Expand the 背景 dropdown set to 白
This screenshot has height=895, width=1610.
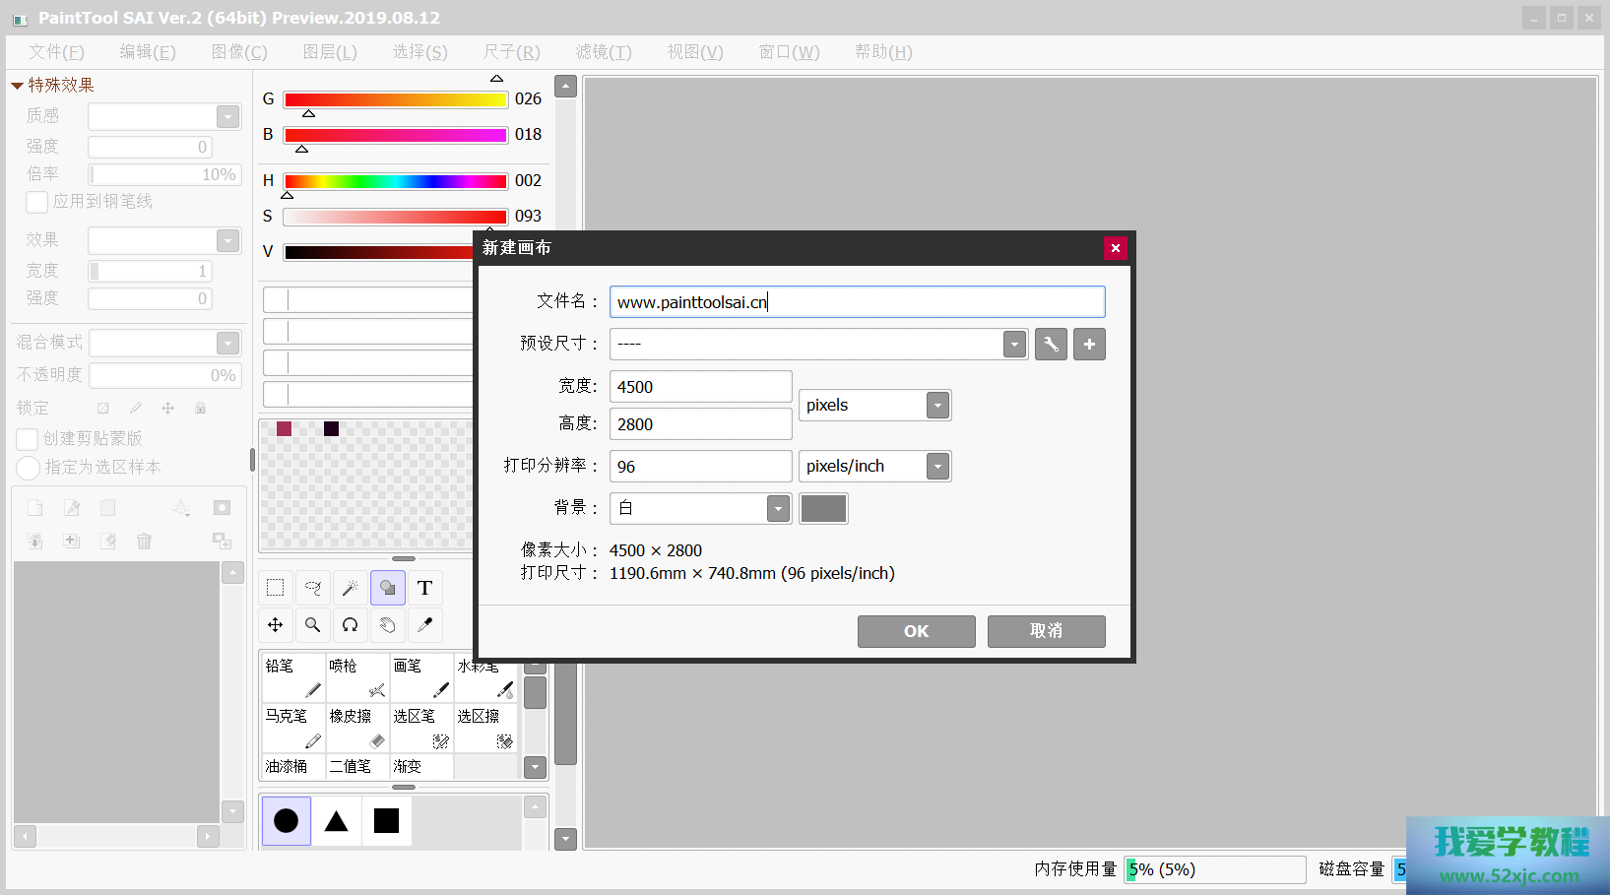click(778, 509)
